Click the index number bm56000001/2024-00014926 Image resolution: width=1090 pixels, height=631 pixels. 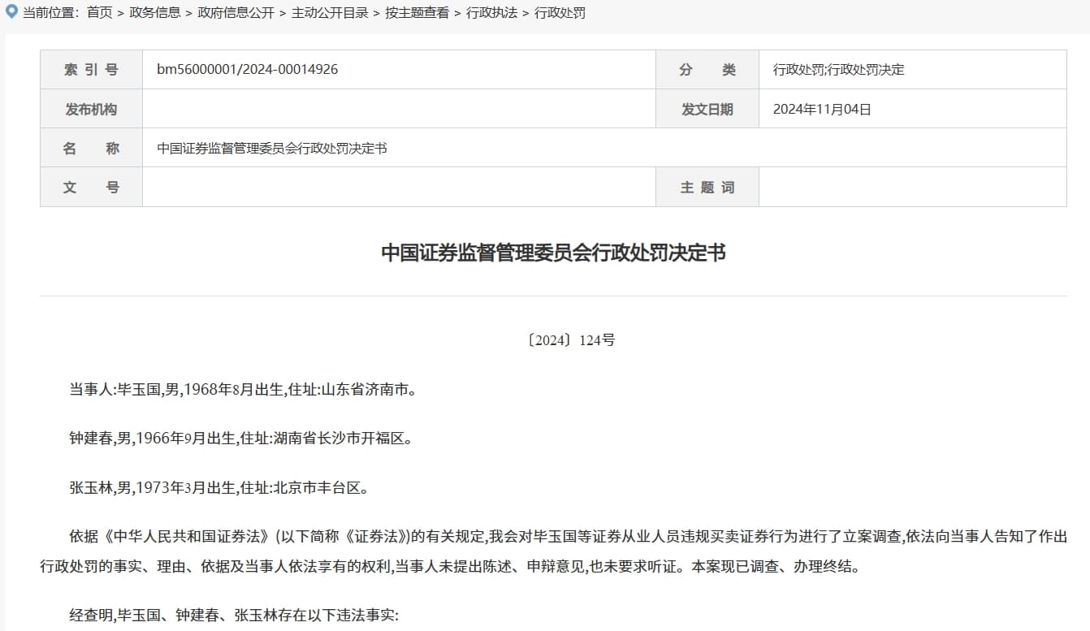click(247, 70)
